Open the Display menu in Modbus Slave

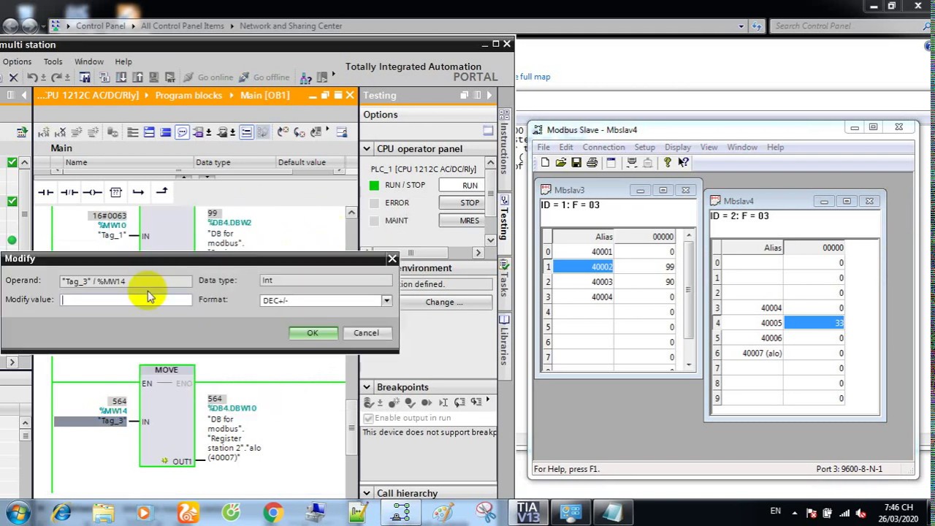coord(678,148)
